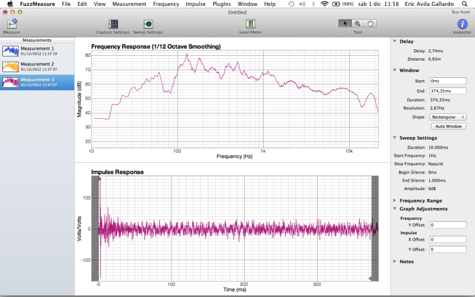This screenshot has height=297, width=475.
Task: Open the window Shape dropdown
Action: pyautogui.click(x=448, y=117)
